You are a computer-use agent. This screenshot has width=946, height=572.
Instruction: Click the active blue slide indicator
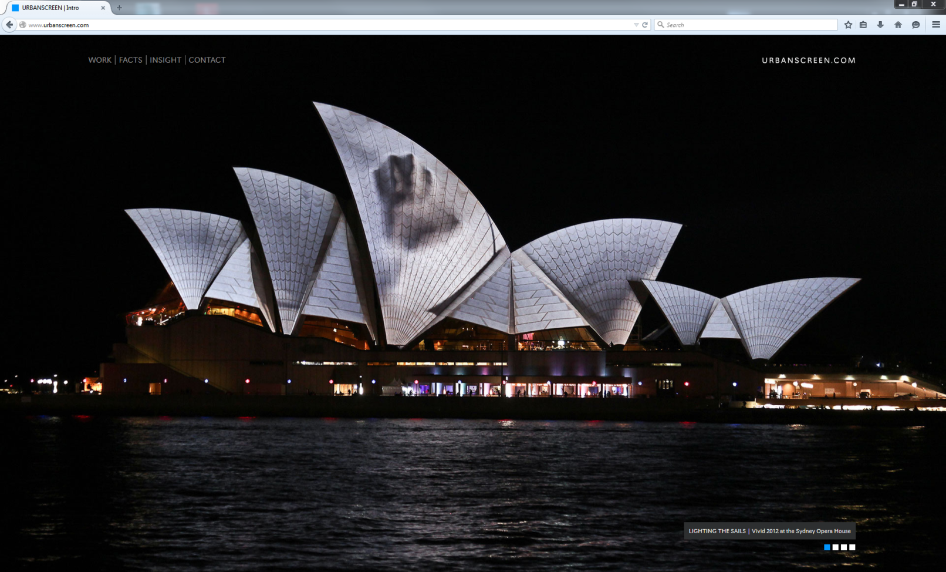tap(827, 547)
